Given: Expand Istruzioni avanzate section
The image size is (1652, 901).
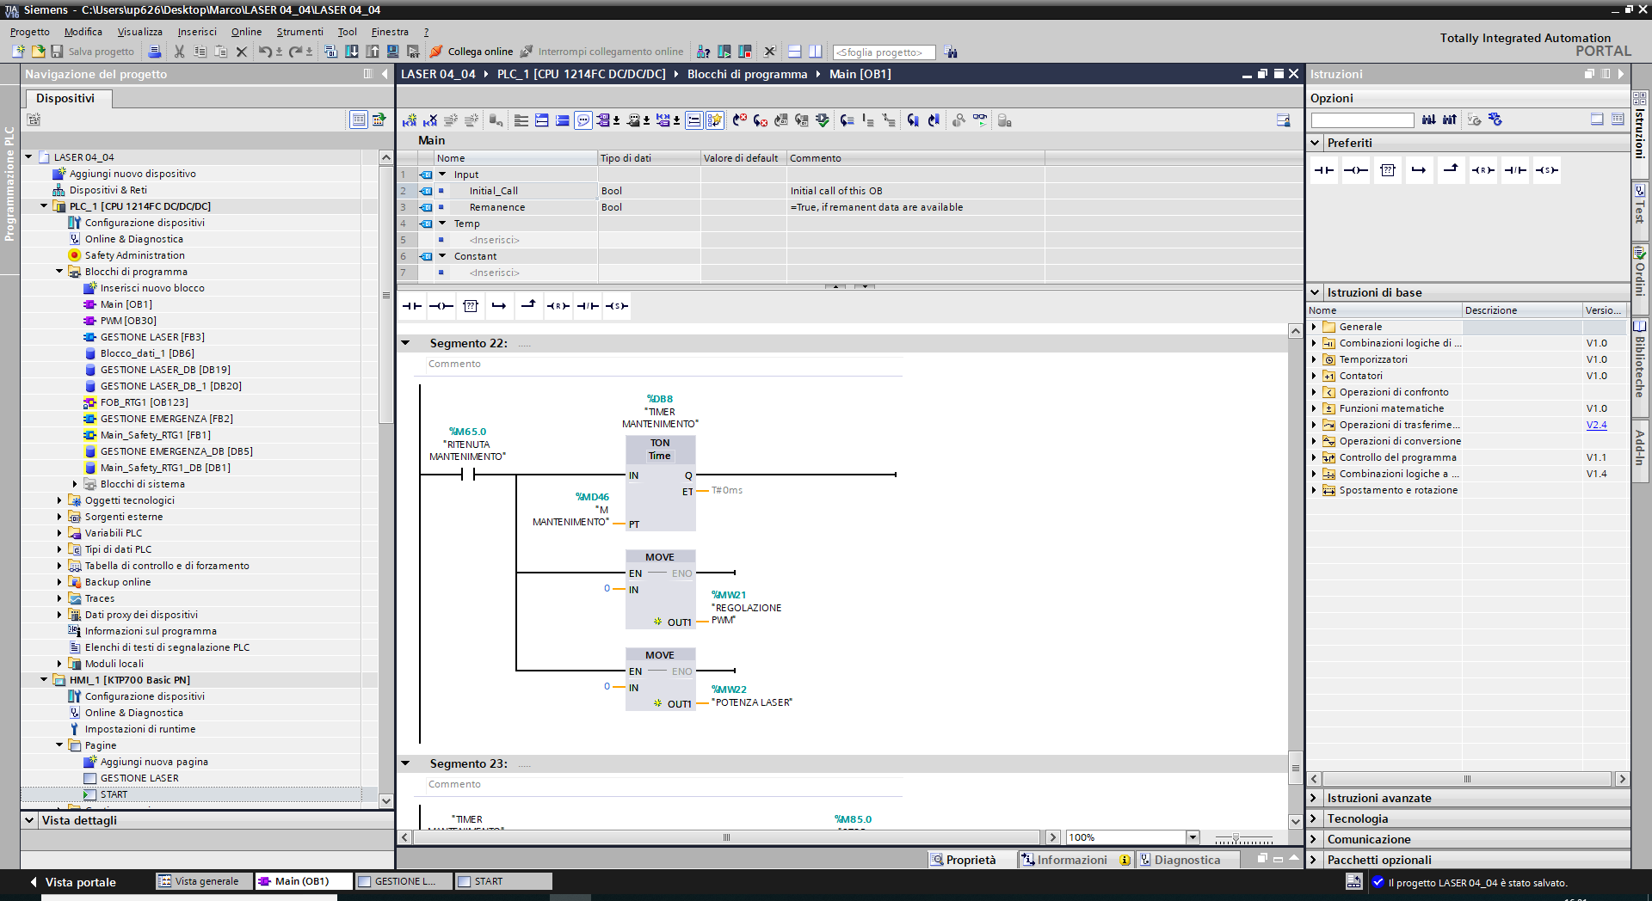Looking at the screenshot, I should coord(1315,798).
